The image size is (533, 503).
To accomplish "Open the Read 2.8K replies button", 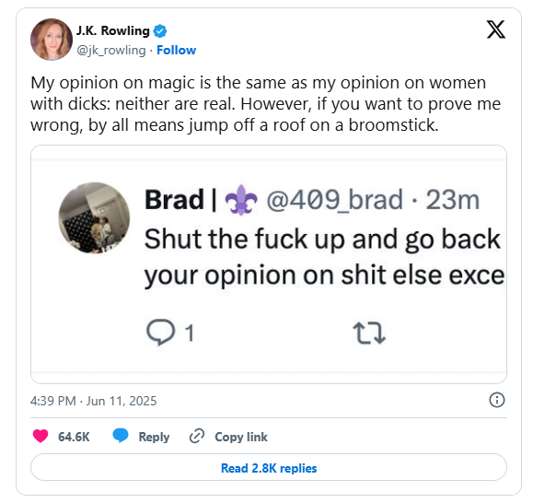I will coord(269,468).
